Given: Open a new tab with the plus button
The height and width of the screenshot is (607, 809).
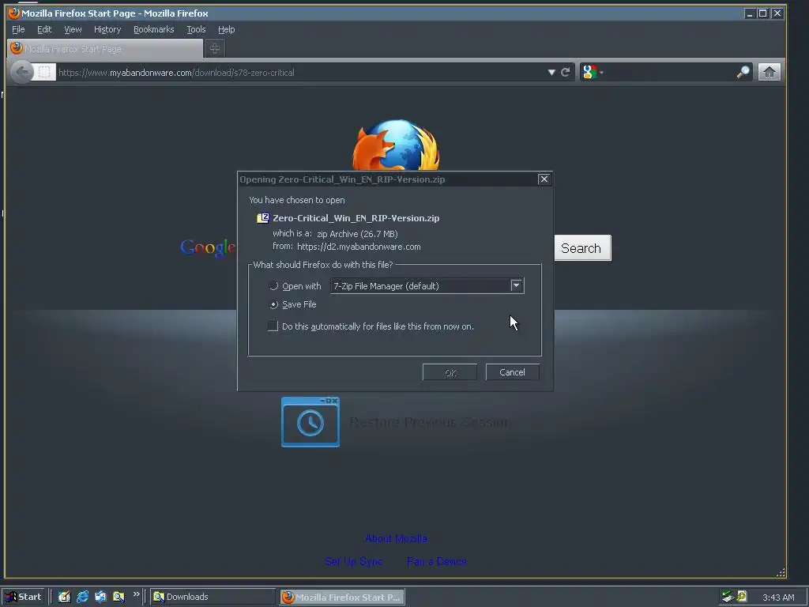Looking at the screenshot, I should tap(215, 48).
